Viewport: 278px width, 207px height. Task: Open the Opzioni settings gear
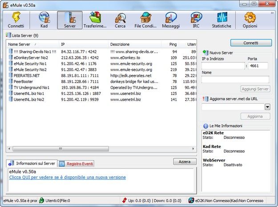(x=250, y=20)
